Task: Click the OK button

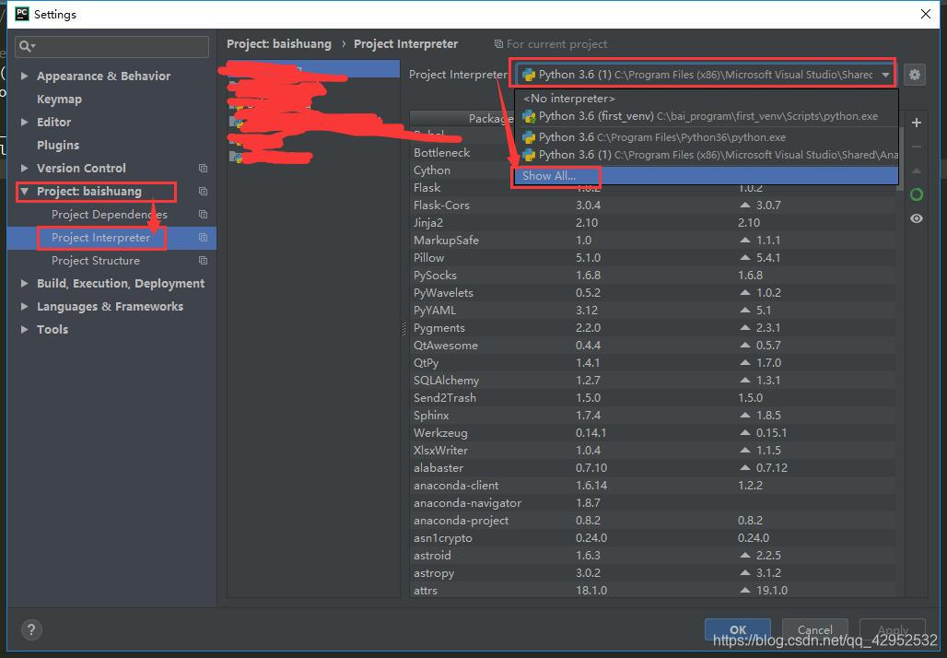Action: point(738,629)
